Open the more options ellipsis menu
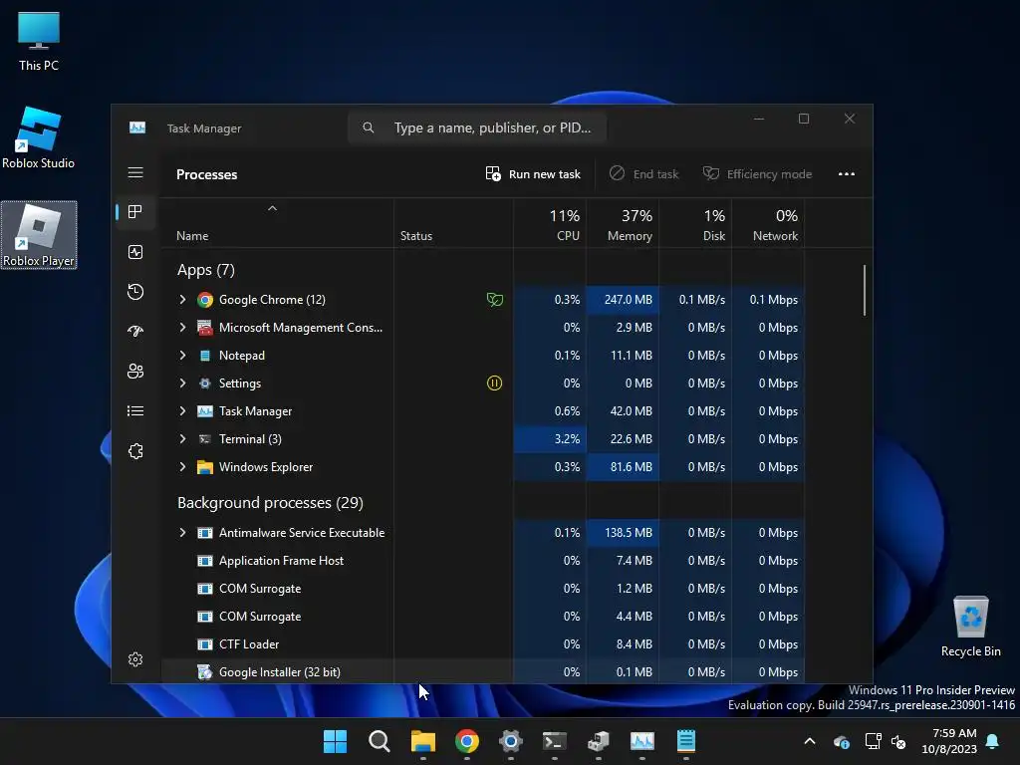 (847, 173)
